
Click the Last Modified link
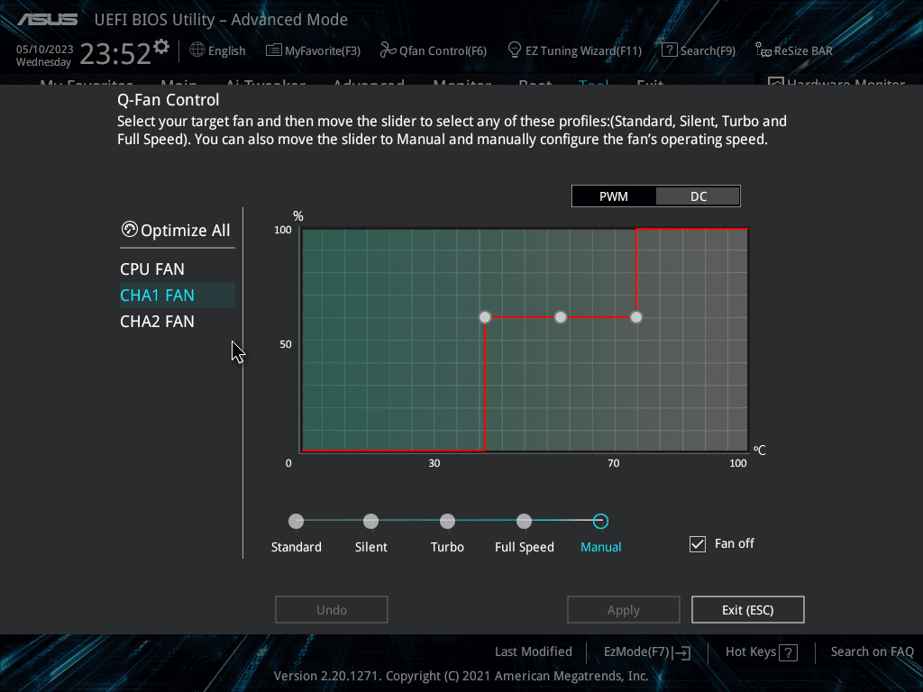click(x=534, y=651)
